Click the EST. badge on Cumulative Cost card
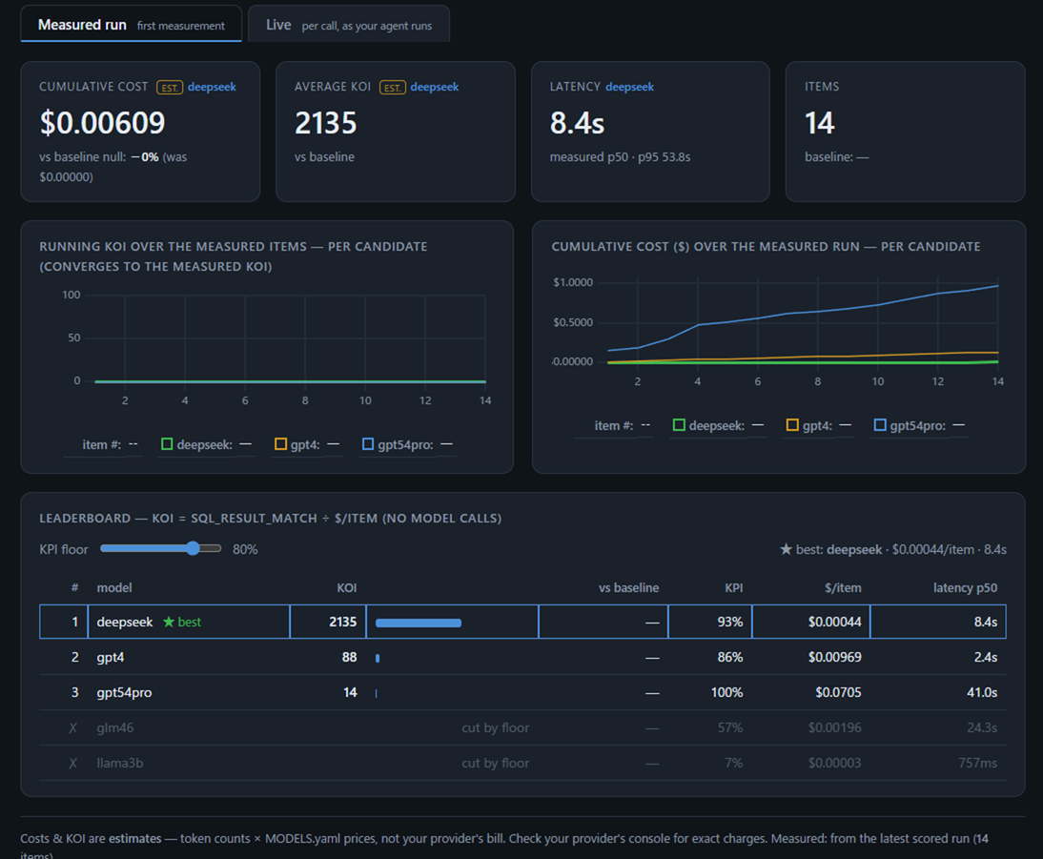The image size is (1043, 859). tap(170, 87)
